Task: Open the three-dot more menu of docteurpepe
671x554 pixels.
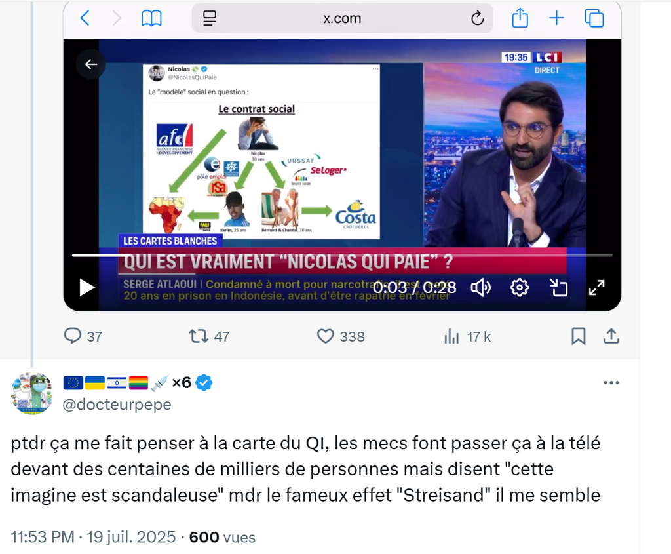Action: coord(611,383)
